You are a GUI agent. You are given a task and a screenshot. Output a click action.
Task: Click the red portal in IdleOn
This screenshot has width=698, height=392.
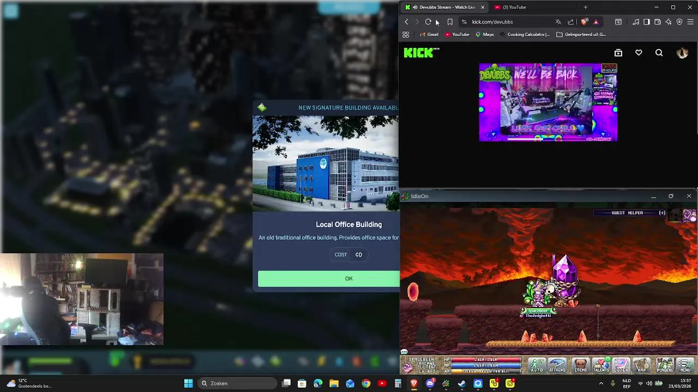pyautogui.click(x=413, y=292)
